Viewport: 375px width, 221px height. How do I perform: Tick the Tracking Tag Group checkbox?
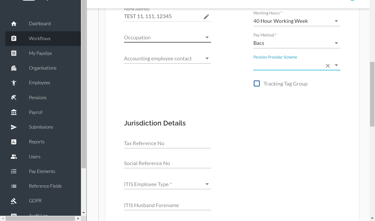point(257,83)
